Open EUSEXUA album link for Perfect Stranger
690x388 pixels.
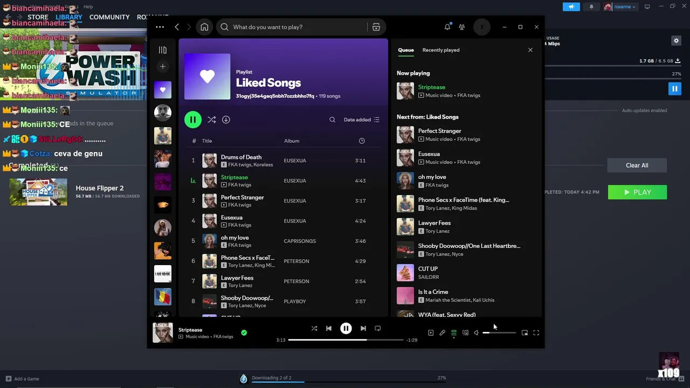coord(295,200)
